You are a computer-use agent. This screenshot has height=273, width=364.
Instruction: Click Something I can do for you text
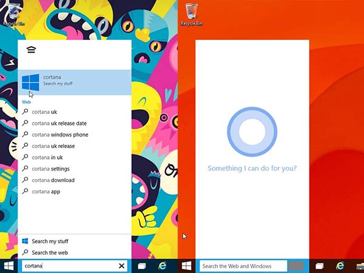tap(252, 168)
